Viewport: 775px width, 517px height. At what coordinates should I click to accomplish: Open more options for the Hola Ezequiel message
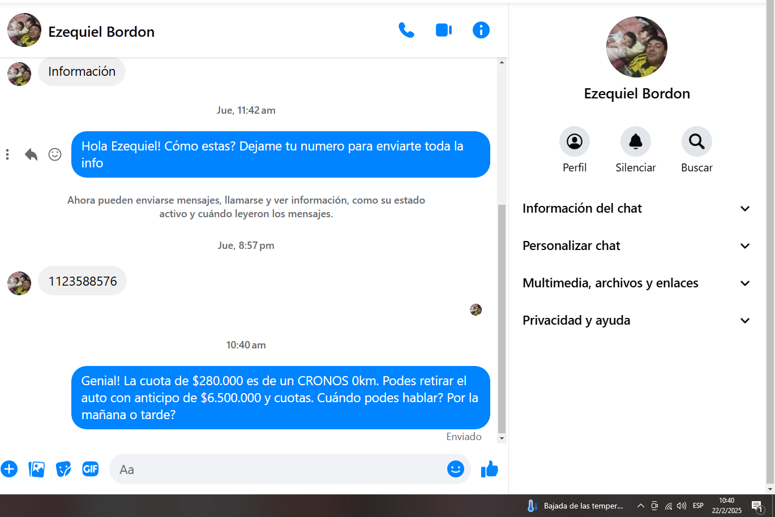click(7, 154)
